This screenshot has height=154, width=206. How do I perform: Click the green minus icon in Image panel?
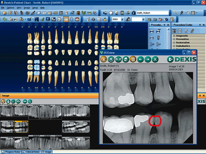(25, 101)
